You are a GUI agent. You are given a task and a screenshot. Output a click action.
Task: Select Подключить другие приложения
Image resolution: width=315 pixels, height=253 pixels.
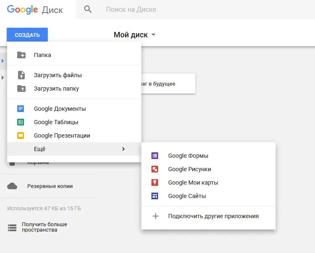(208, 216)
